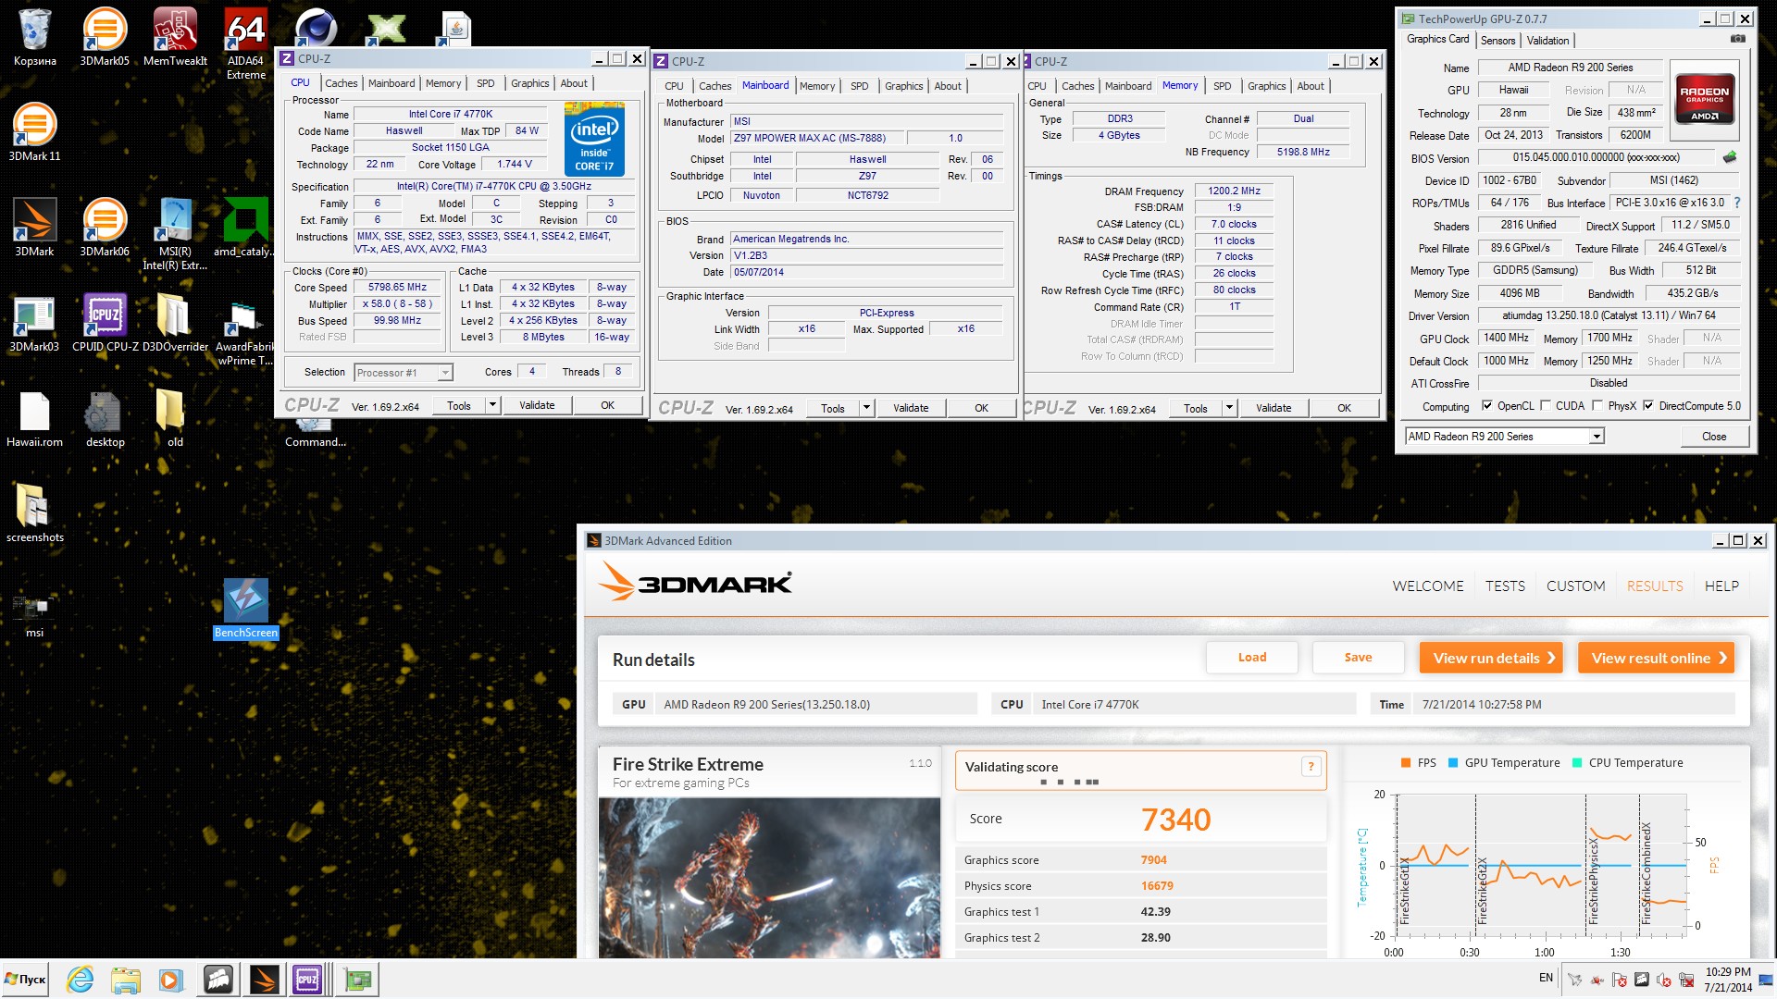Screen dimensions: 1777x999
Task: Open SPD tab in Mainboard CPU-Z window
Action: (859, 86)
